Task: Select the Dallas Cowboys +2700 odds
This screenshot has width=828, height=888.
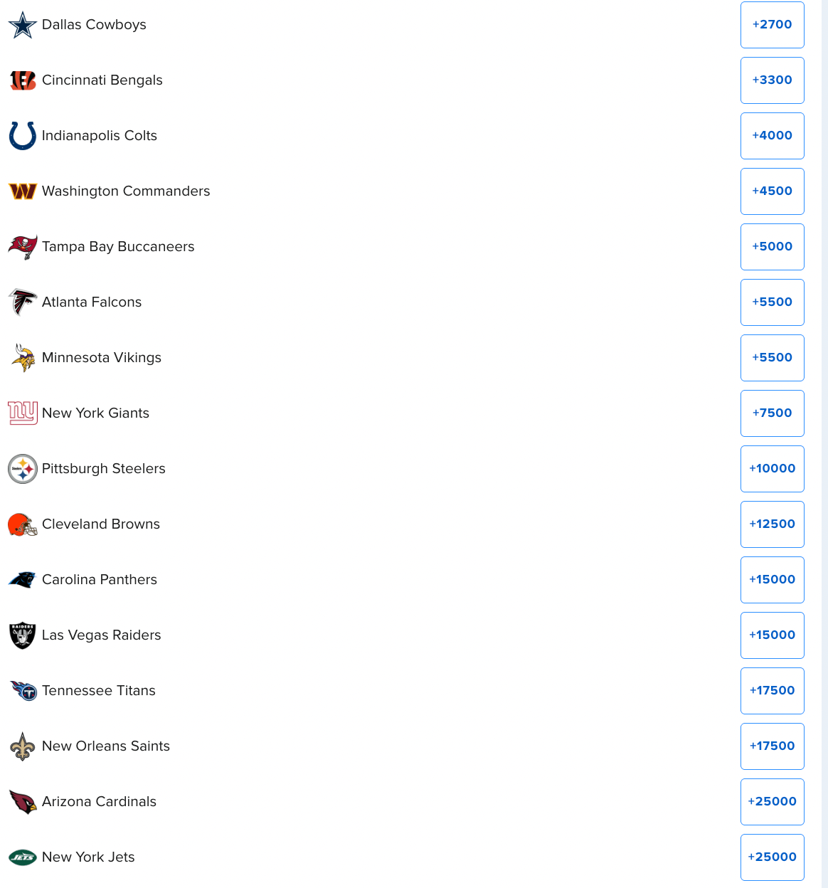Action: 773,25
